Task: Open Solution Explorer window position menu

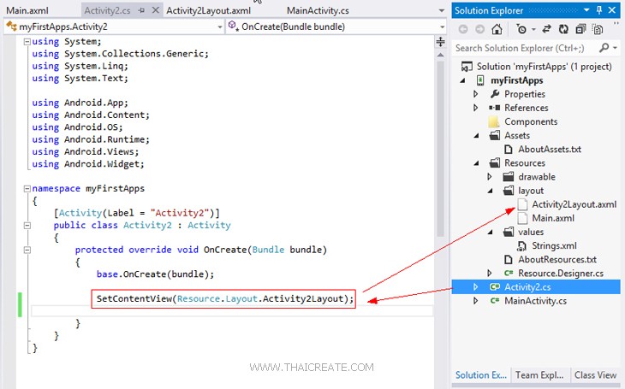Action: (x=586, y=10)
